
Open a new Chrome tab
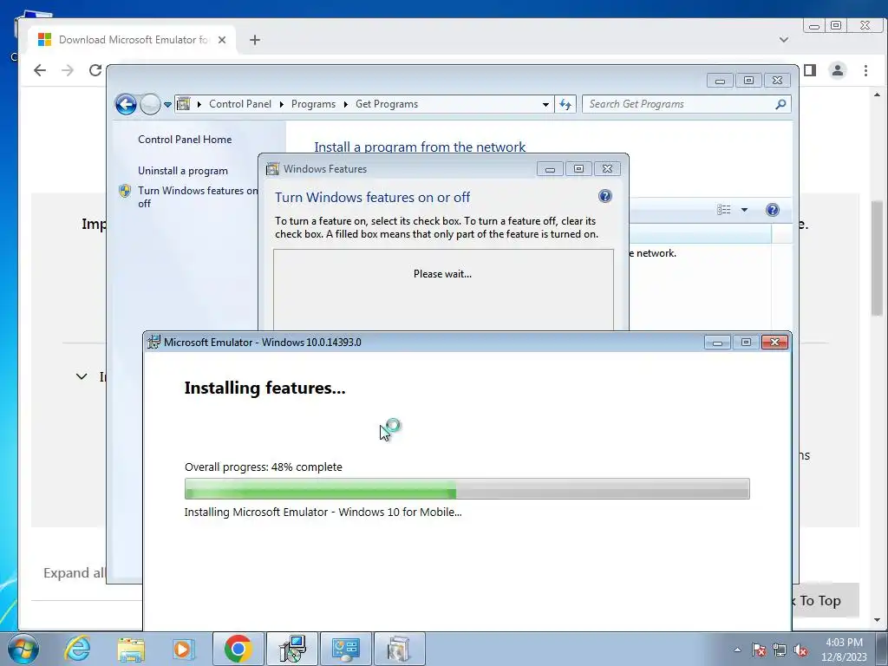[255, 40]
